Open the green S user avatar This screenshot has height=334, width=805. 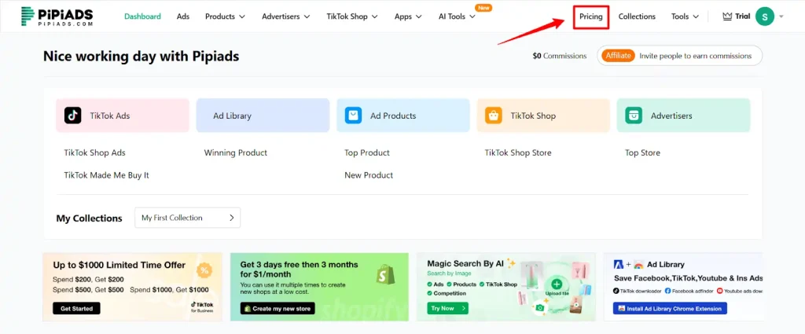pos(765,17)
